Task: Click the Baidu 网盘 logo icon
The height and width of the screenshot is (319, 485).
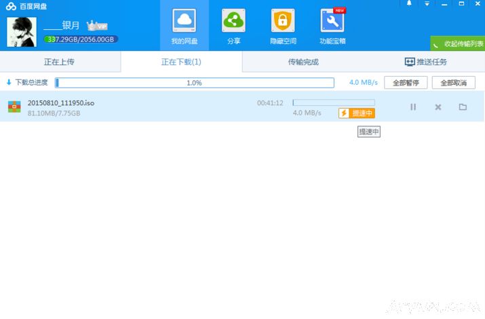Action: pyautogui.click(x=11, y=6)
